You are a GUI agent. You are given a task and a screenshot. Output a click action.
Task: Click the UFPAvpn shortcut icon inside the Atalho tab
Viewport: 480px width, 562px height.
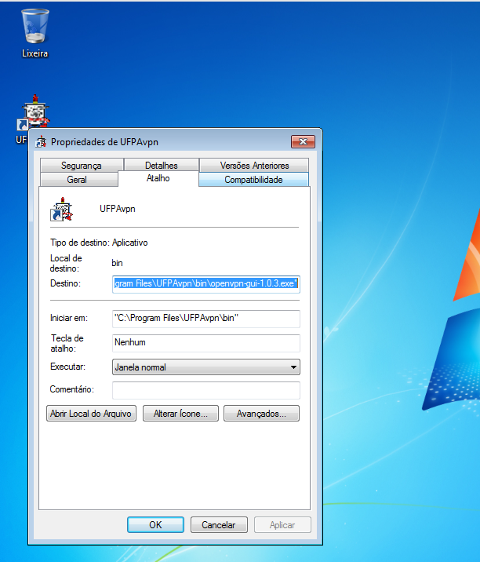point(61,210)
